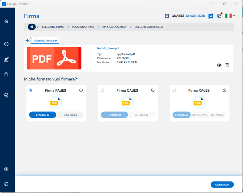Click the signature pen sidebar icon
Image resolution: width=243 pixels, height=193 pixels.
tap(6, 60)
